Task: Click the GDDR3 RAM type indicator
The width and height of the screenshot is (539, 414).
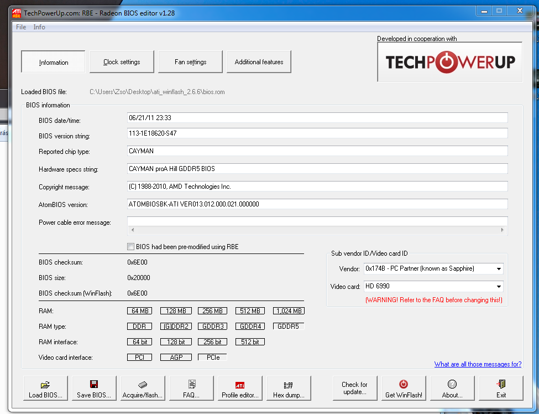Action: point(212,326)
